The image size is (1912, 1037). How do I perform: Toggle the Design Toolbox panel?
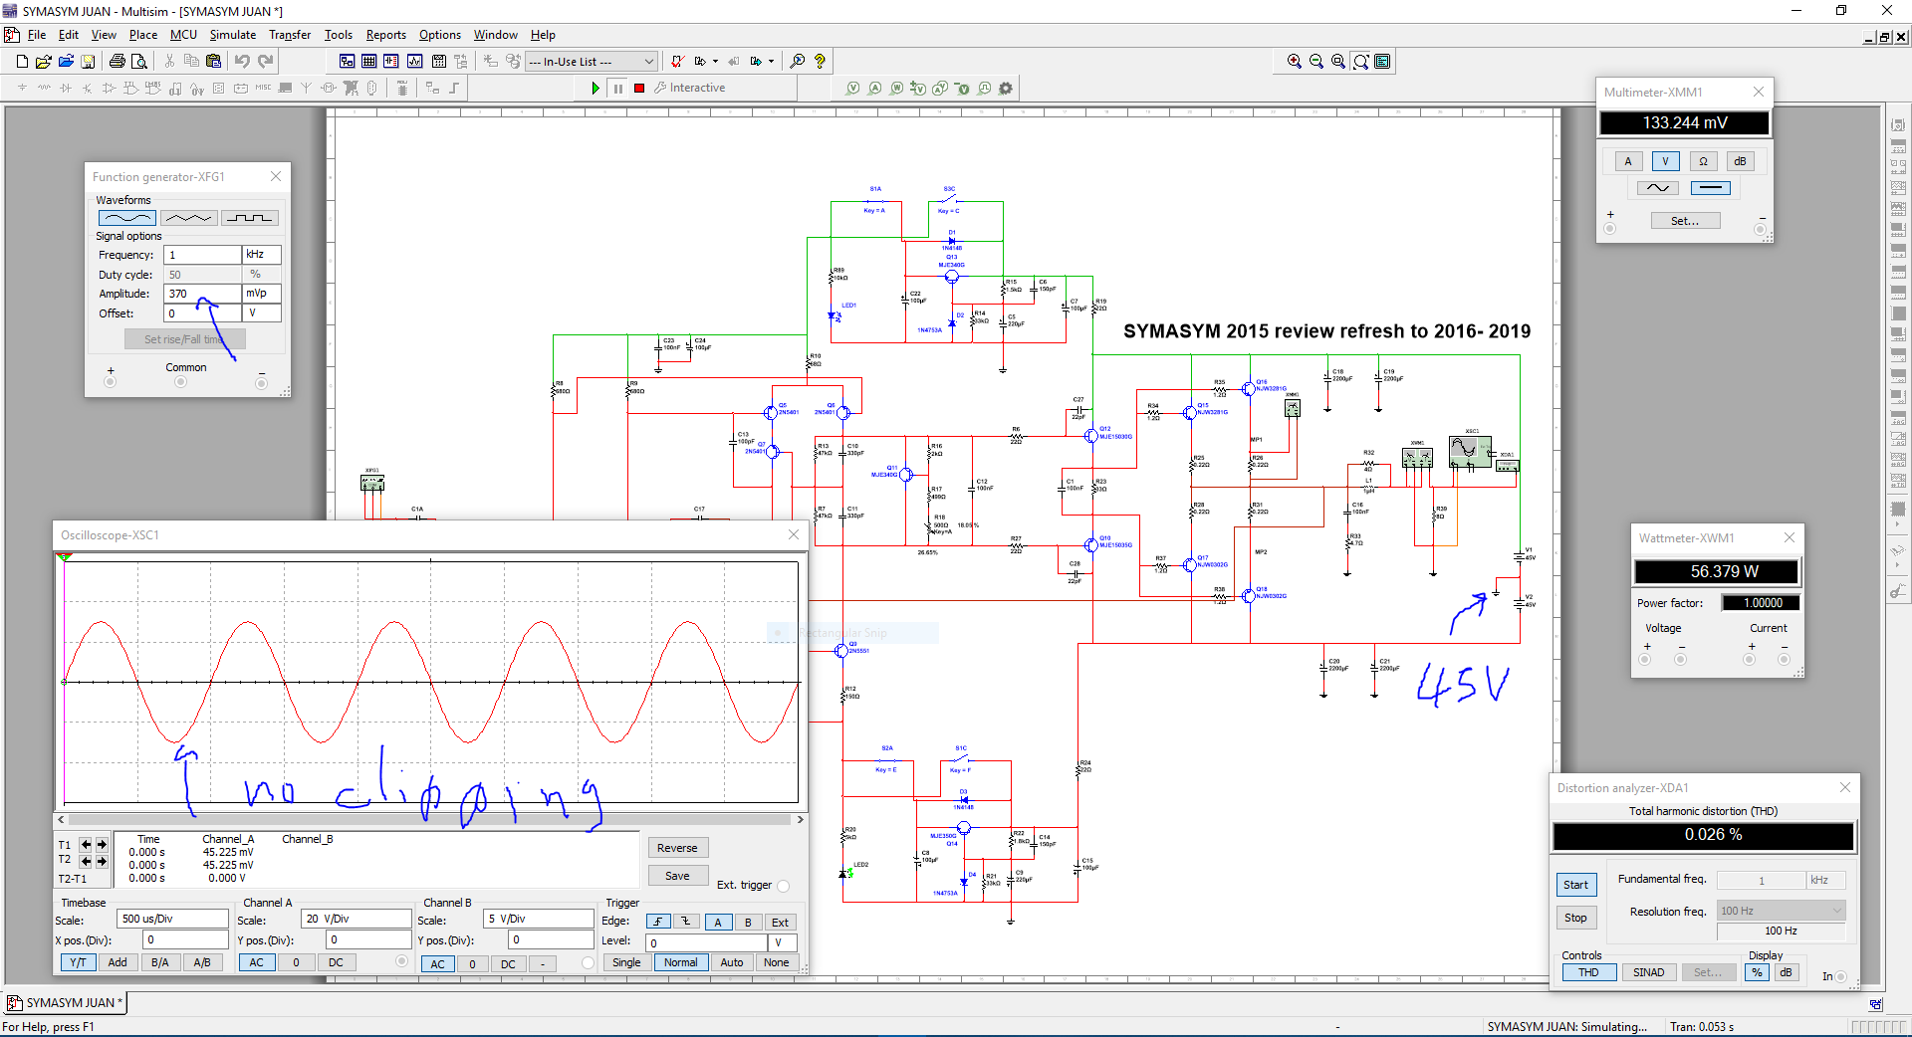[x=347, y=62]
